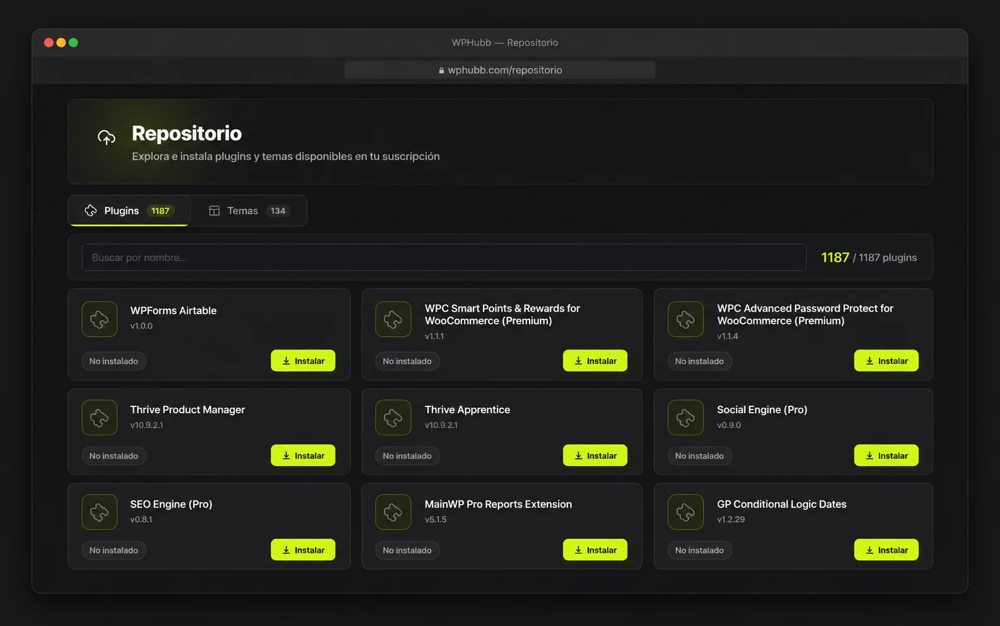Click version v5.1.5 under MainWP Pro Reports

pos(436,519)
